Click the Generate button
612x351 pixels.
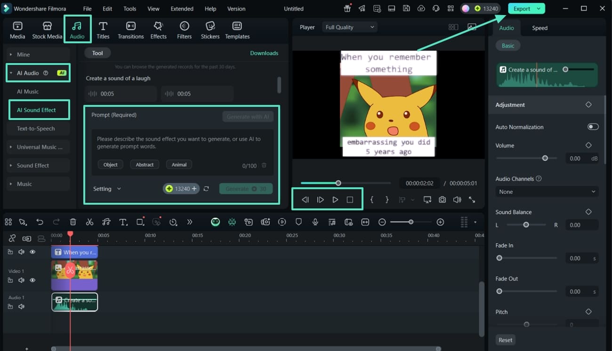[x=246, y=188]
